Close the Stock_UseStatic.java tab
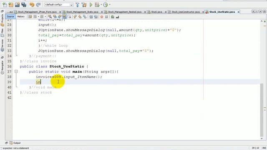The height and width of the screenshot is (150, 267). pos(238,12)
